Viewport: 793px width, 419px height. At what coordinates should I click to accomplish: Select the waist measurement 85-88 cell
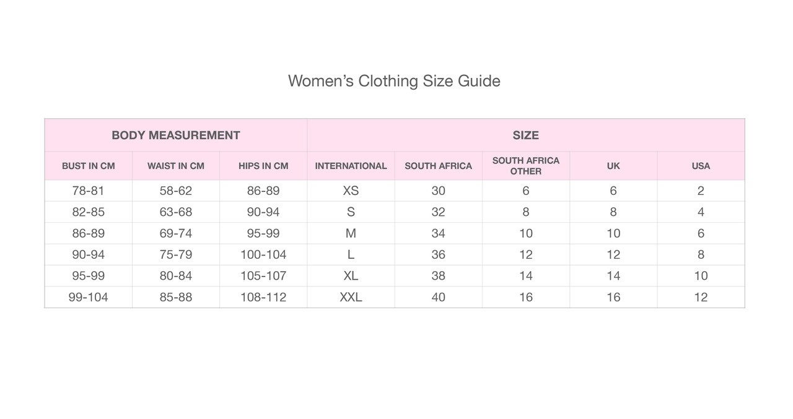[x=176, y=297]
